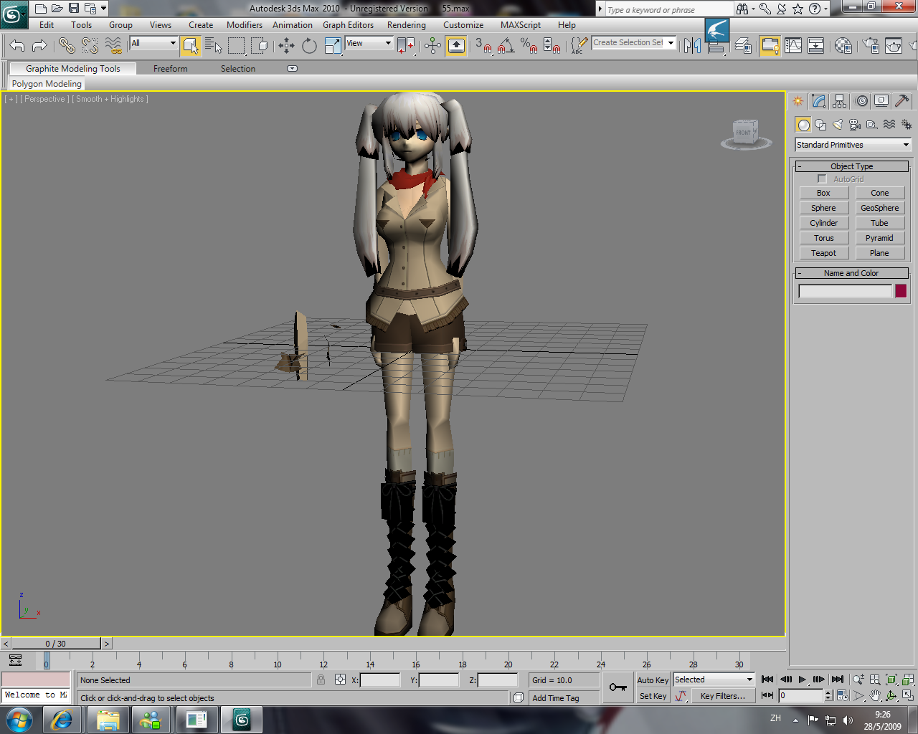This screenshot has width=918, height=734.
Task: Enable the AutoGrid checkbox
Action: [x=822, y=179]
